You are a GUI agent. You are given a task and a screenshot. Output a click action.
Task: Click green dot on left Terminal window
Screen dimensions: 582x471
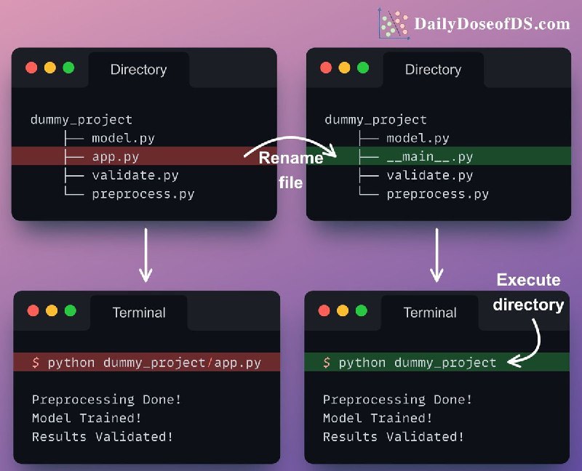(70, 310)
